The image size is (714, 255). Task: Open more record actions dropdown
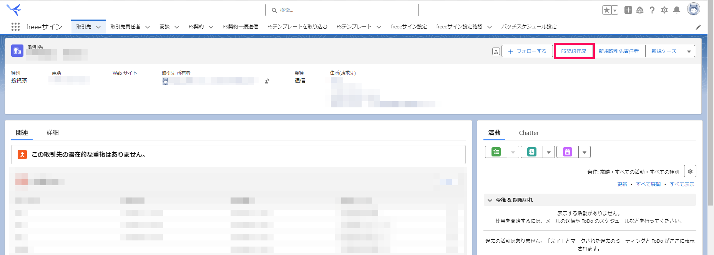689,51
